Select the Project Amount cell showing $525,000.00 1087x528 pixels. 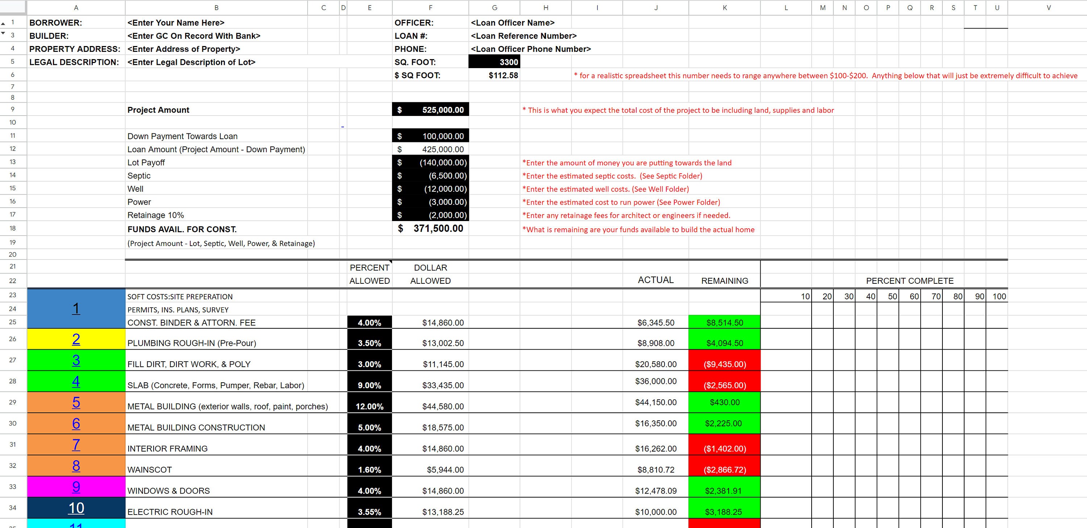tap(430, 109)
